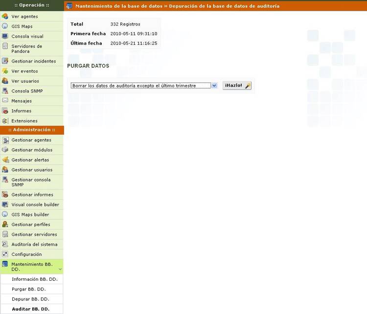Click the Mensajes envelope icon
Image resolution: width=367 pixels, height=314 pixels.
(x=5, y=101)
